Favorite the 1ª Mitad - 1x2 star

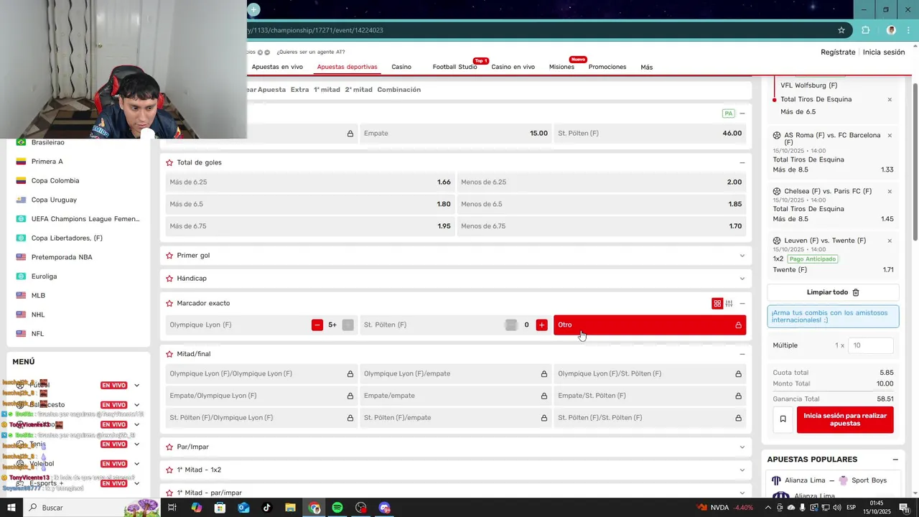pos(169,470)
